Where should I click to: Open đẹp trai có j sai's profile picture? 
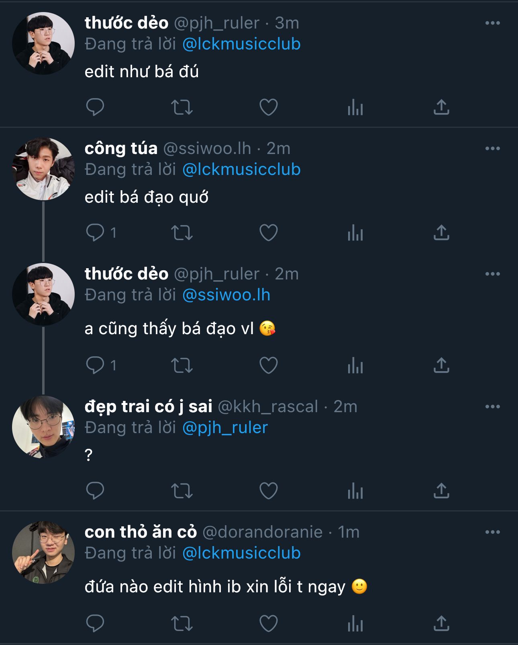[x=43, y=427]
